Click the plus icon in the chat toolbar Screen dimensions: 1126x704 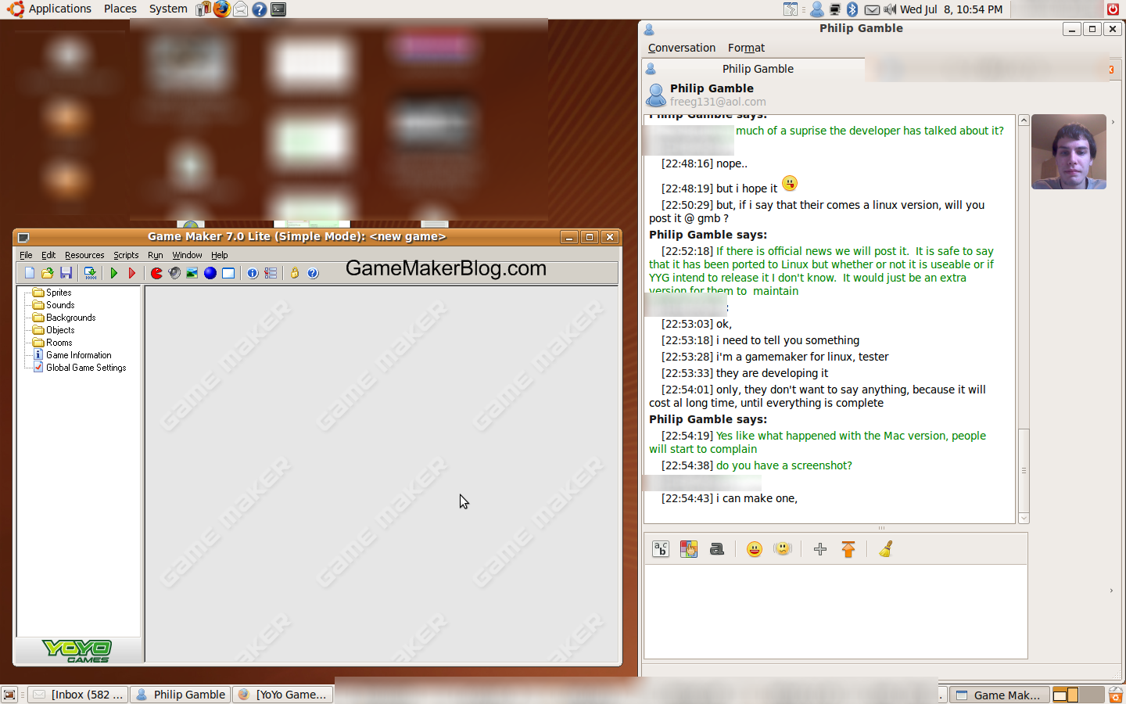click(820, 549)
